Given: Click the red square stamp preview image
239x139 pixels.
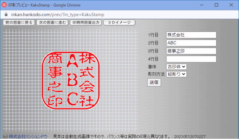Looking at the screenshot, I should click(69, 79).
